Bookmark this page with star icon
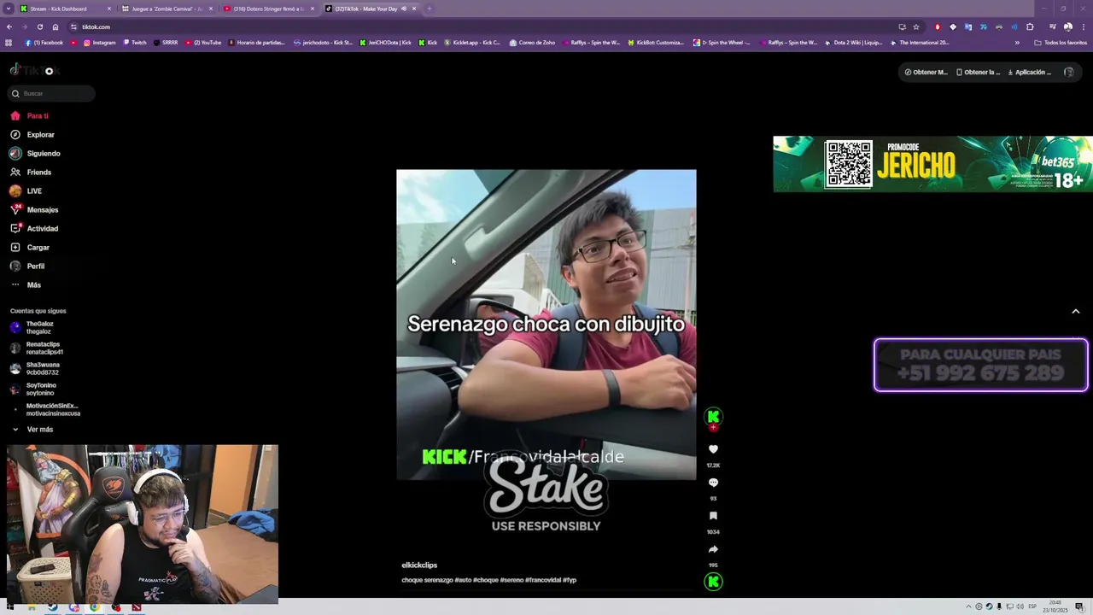1093x615 pixels. [x=916, y=26]
